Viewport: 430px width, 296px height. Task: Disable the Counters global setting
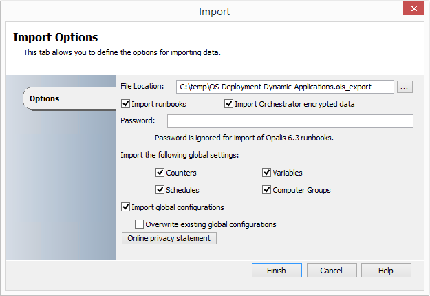coord(160,173)
